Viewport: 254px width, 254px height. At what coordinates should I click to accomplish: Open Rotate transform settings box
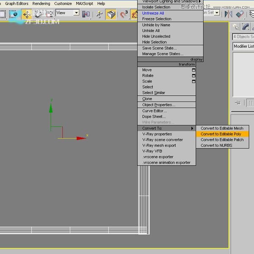(193, 75)
